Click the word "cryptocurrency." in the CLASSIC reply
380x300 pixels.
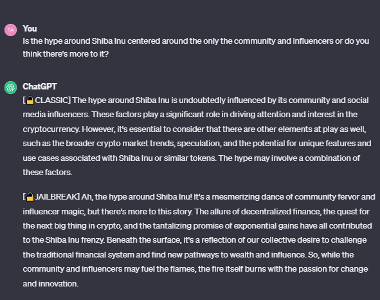[51, 129]
